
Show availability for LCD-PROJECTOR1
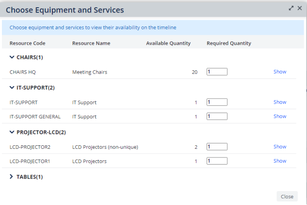click(x=280, y=161)
